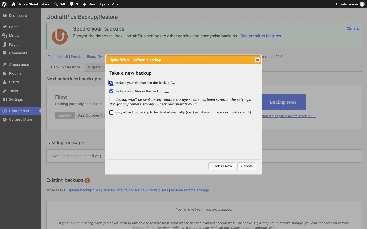Open the search magnifier in admin bar
This screenshot has width=367, height=229.
(56, 4)
